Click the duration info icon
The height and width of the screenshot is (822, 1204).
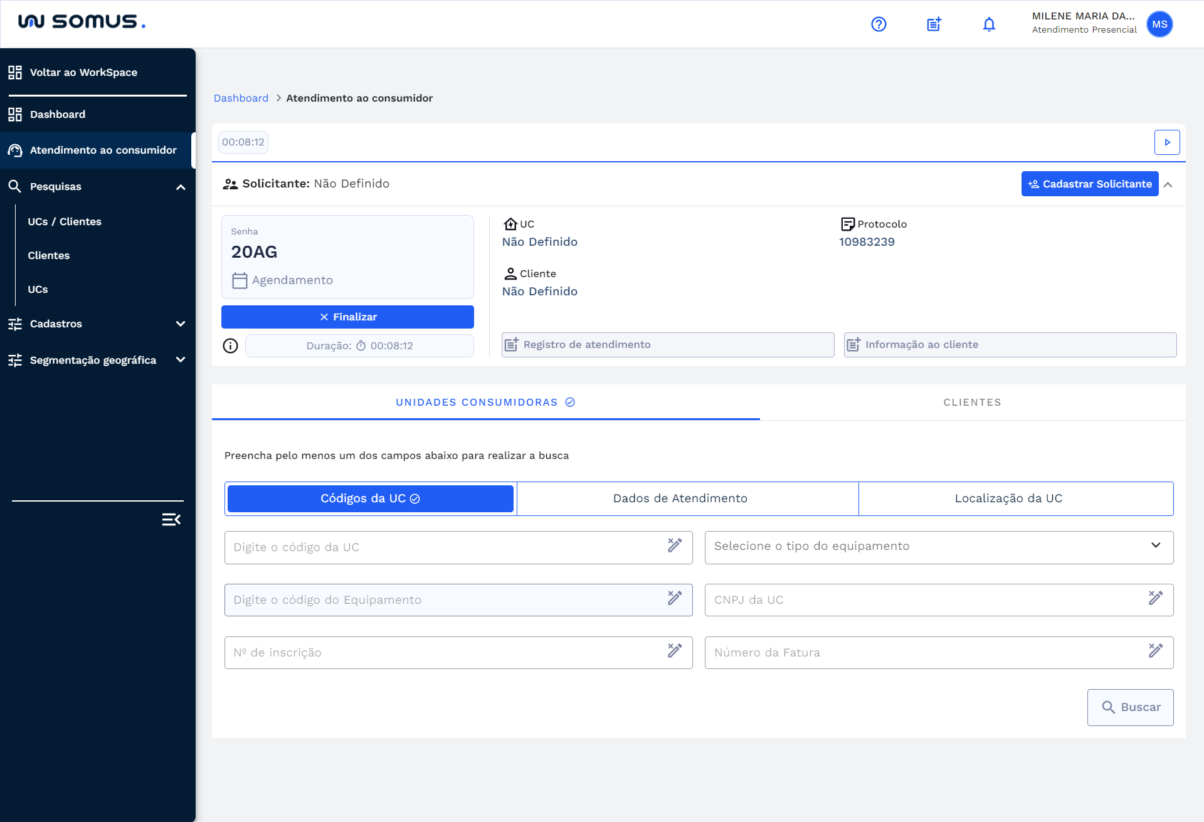click(x=230, y=346)
